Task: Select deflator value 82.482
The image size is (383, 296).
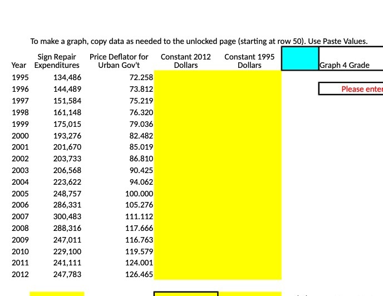Action: tap(141, 136)
